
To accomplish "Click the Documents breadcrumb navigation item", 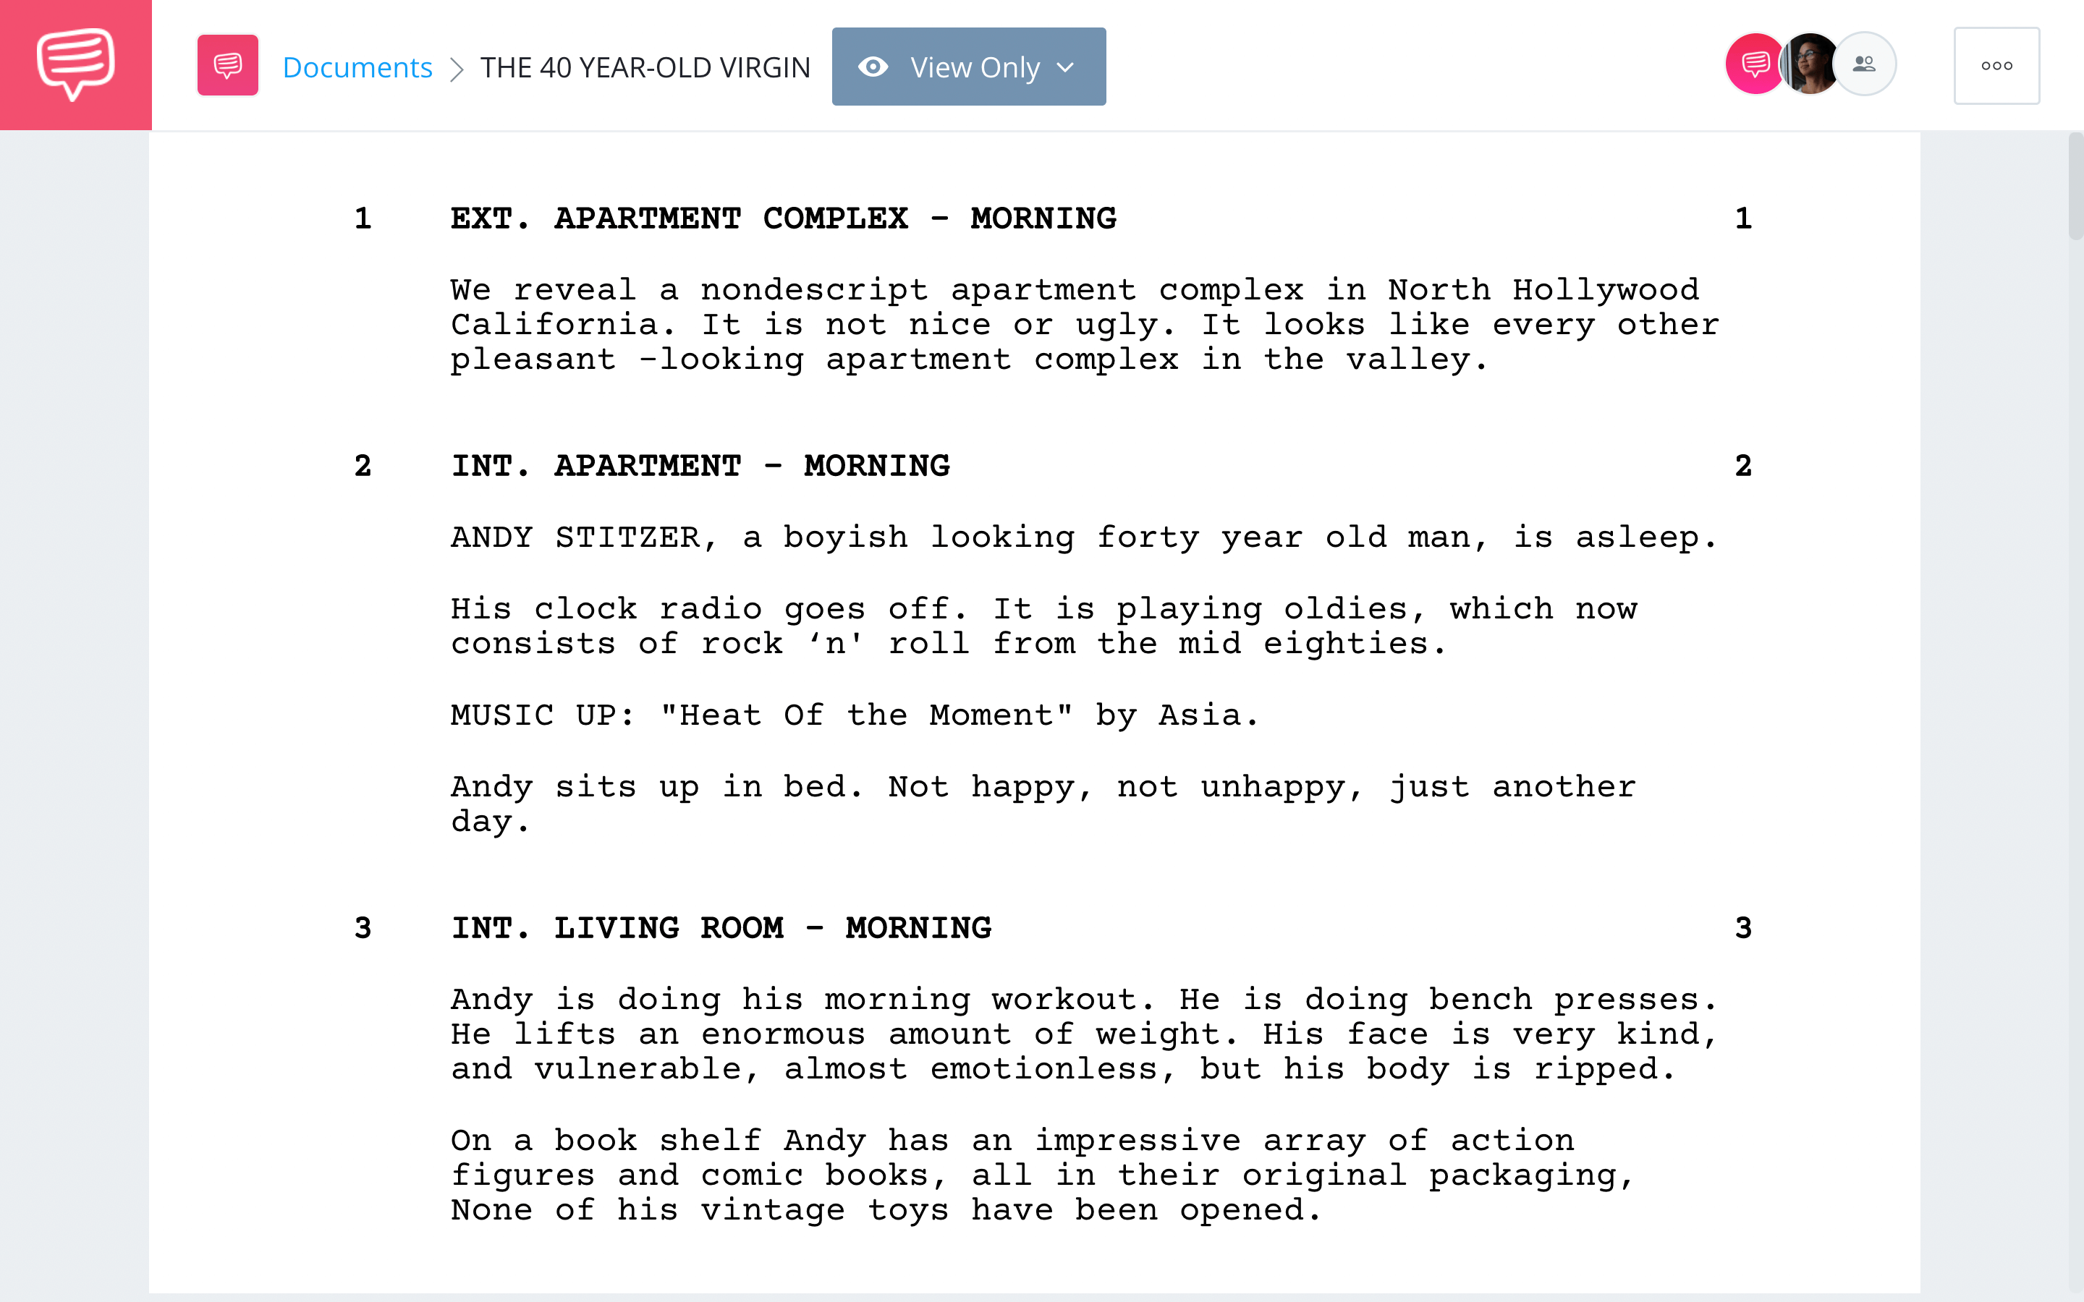I will [357, 66].
